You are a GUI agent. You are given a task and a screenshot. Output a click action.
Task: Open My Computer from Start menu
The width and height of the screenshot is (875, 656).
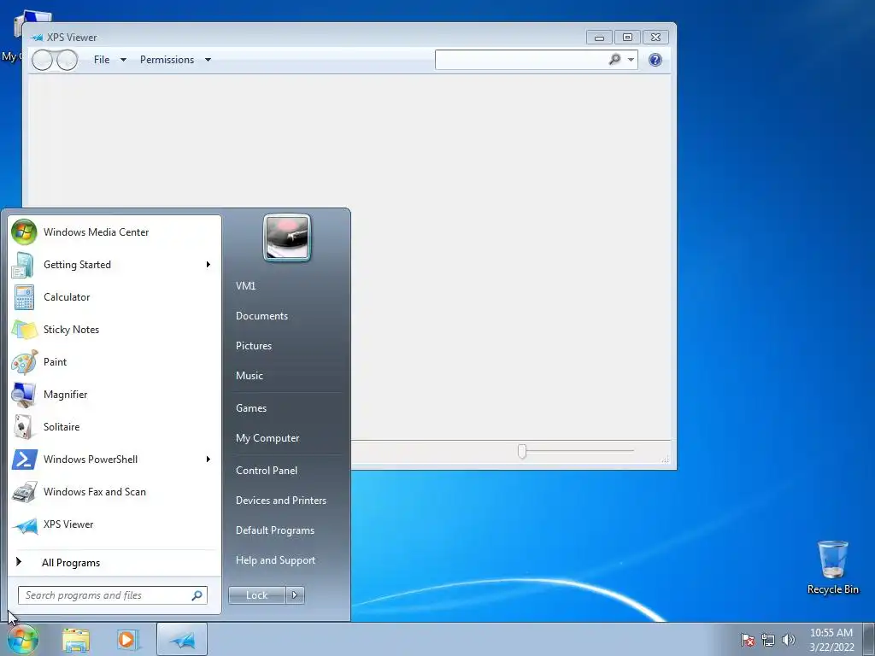267,438
